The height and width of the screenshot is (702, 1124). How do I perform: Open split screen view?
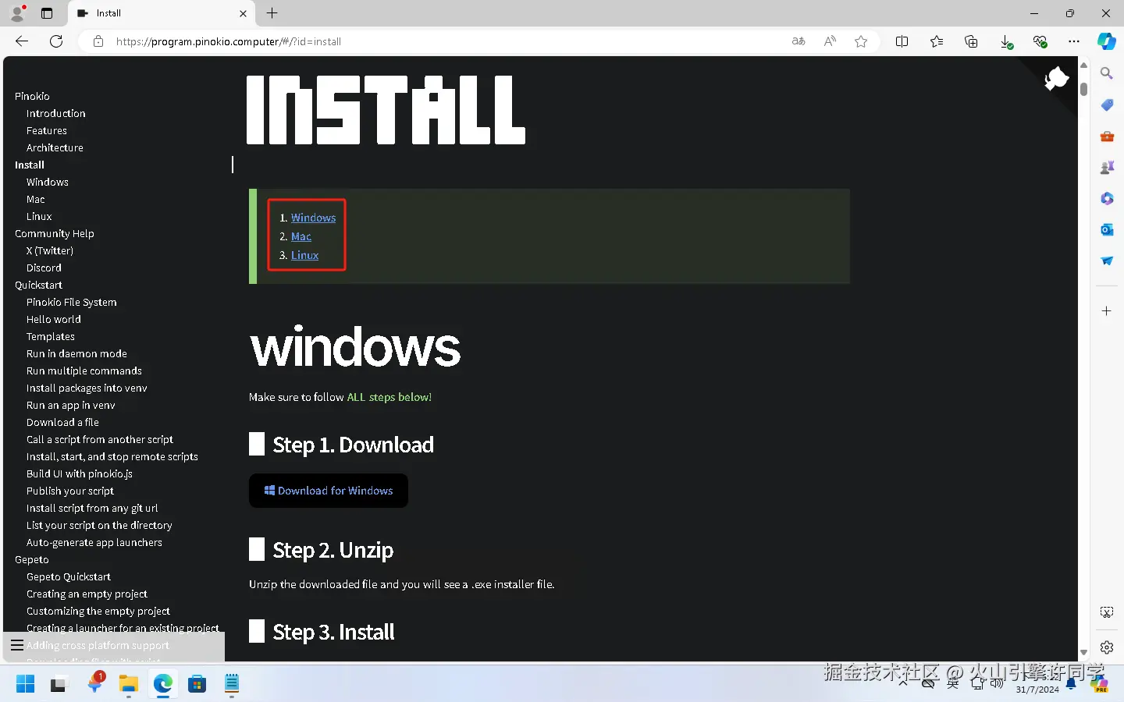[x=902, y=41]
